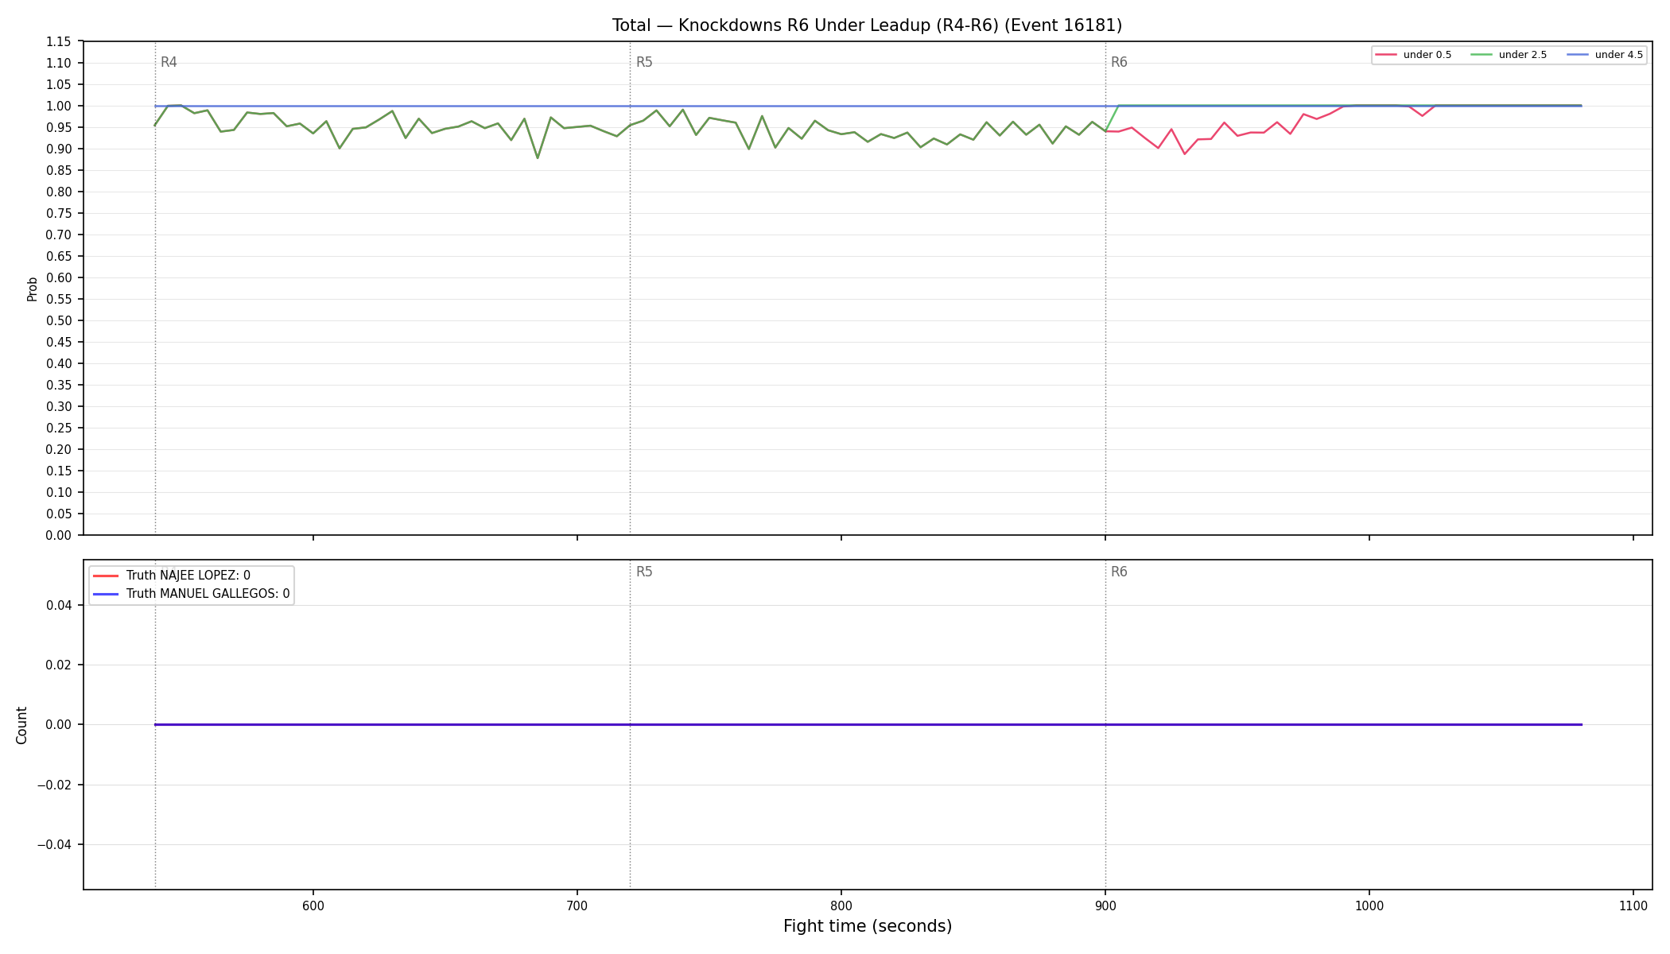The image size is (1670, 954).
Task: Click the 900 tick label on x-axis
Action: click(x=1105, y=906)
